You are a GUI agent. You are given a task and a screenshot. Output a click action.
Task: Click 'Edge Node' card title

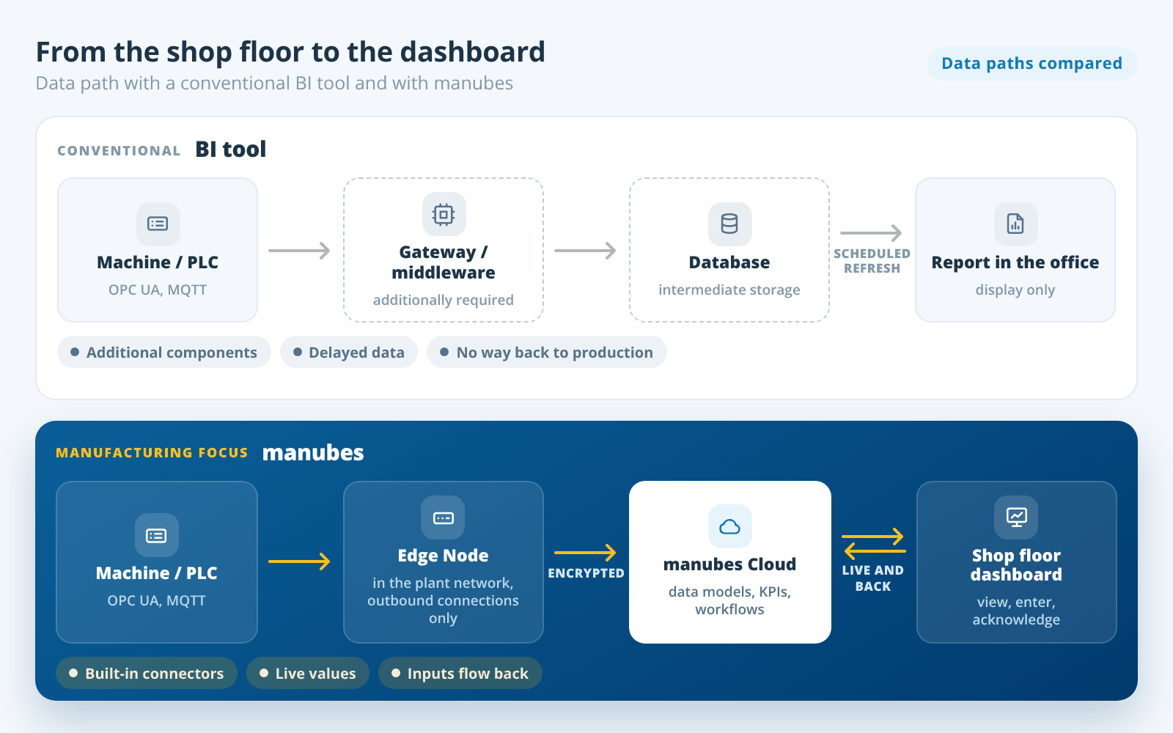pos(443,556)
